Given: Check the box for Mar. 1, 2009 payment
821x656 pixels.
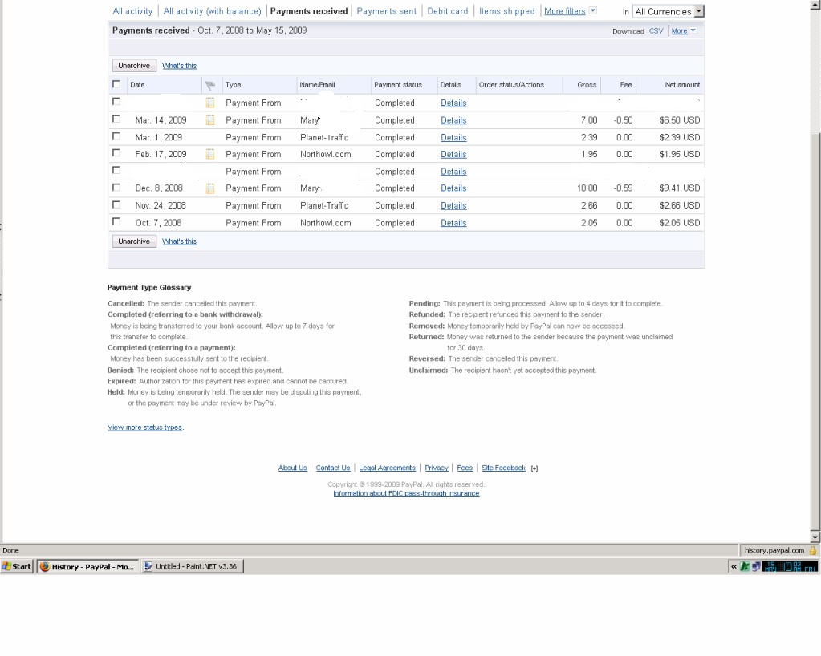Looking at the screenshot, I should (x=116, y=136).
